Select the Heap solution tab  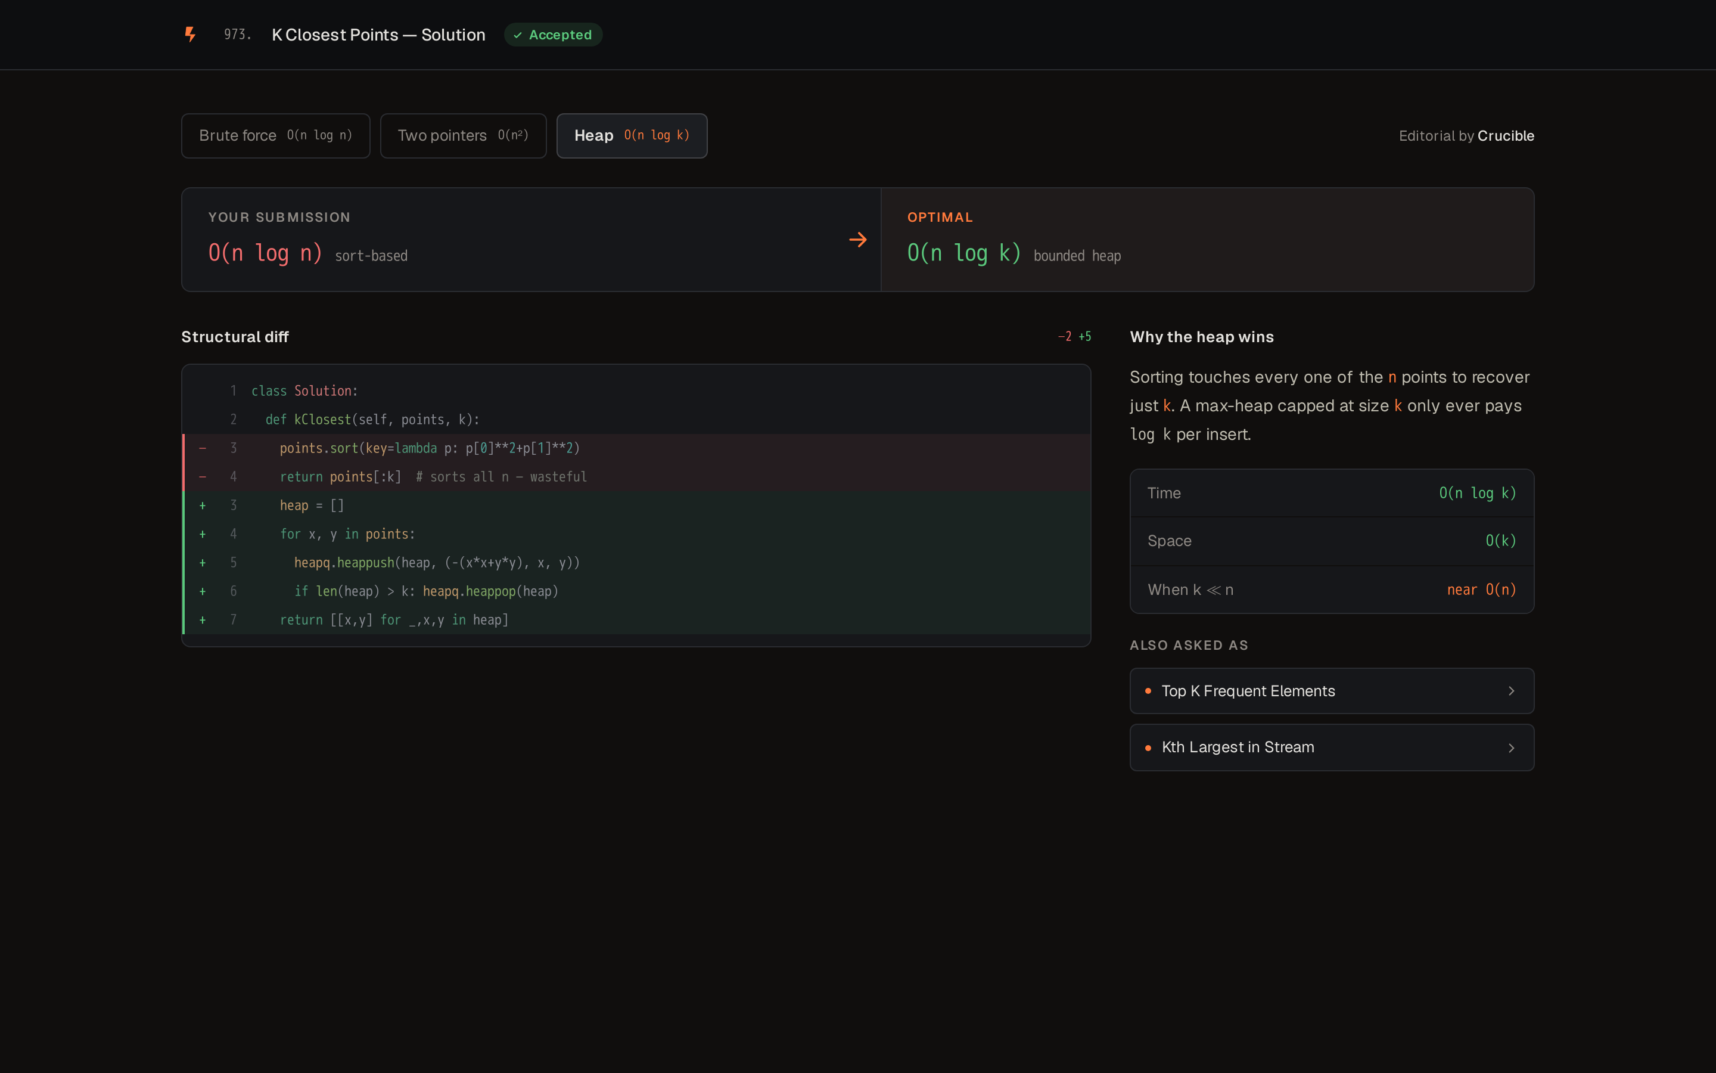click(632, 135)
